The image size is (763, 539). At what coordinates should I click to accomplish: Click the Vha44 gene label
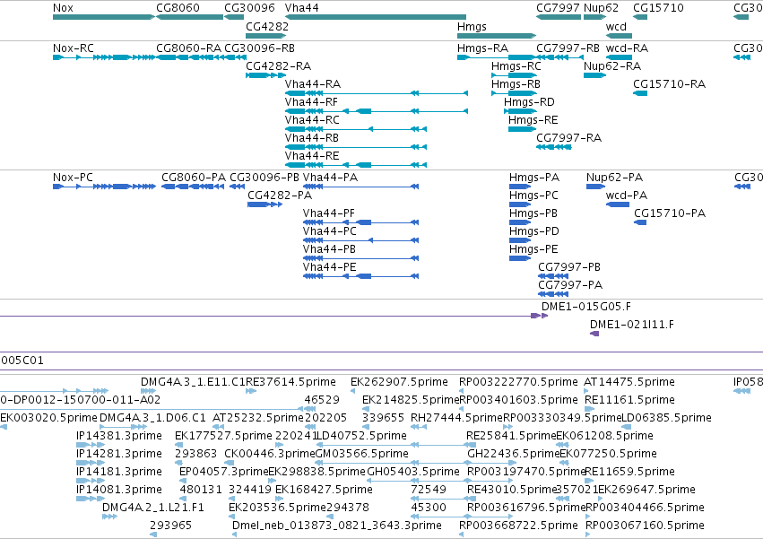coord(301,8)
